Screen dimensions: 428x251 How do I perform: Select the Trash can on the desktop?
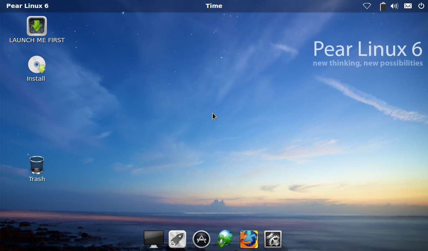click(37, 165)
